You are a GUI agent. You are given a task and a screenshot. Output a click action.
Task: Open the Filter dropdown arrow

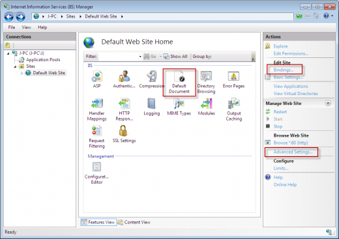(x=140, y=57)
